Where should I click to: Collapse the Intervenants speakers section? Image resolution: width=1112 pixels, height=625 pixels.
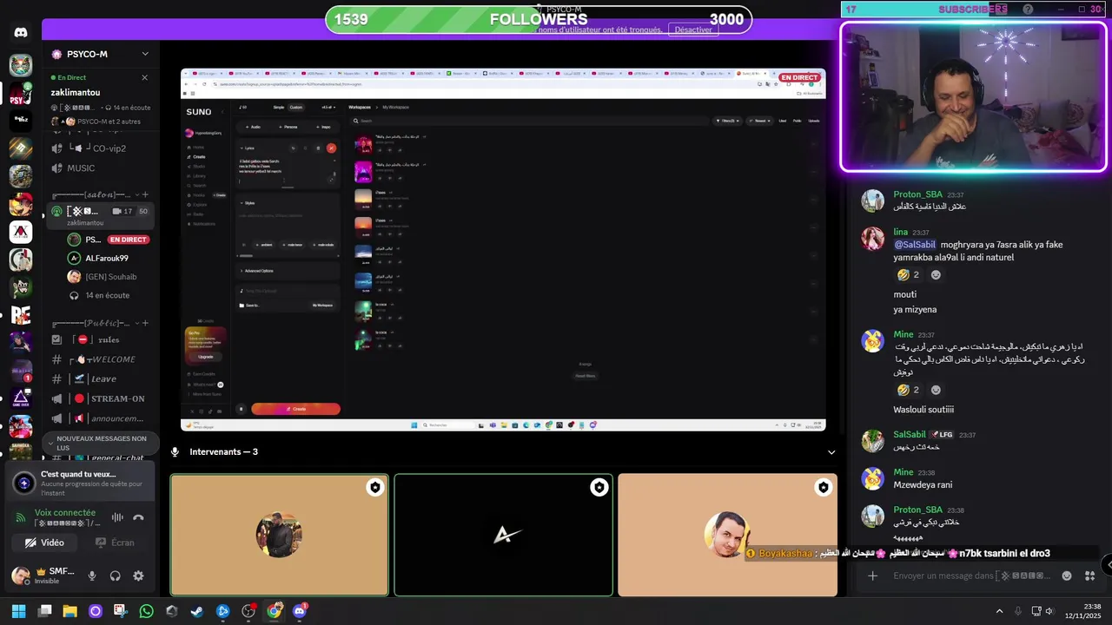(x=831, y=452)
